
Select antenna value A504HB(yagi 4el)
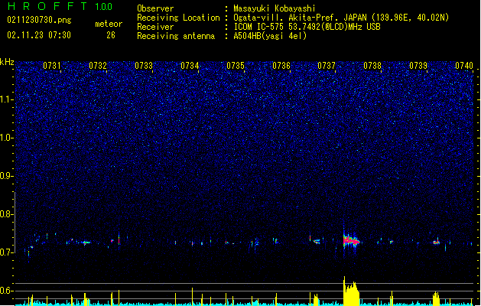[x=270, y=36]
